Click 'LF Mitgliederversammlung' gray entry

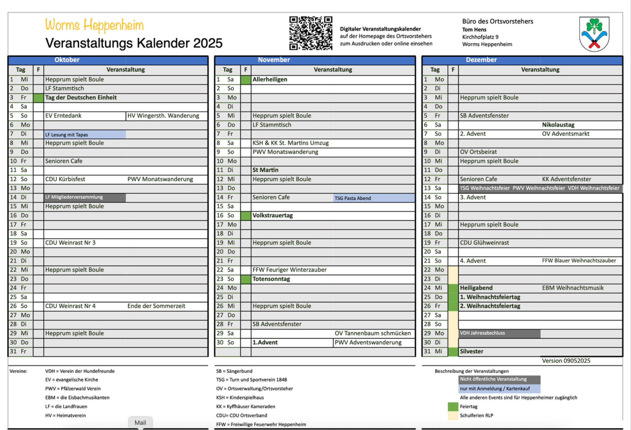pyautogui.click(x=85, y=197)
